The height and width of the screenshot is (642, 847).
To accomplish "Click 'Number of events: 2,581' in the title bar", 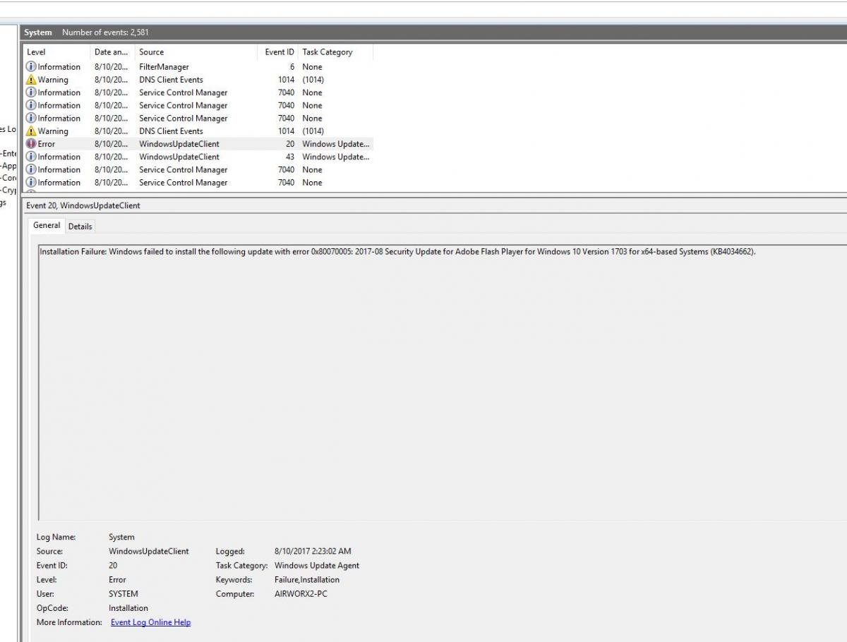I will [105, 32].
